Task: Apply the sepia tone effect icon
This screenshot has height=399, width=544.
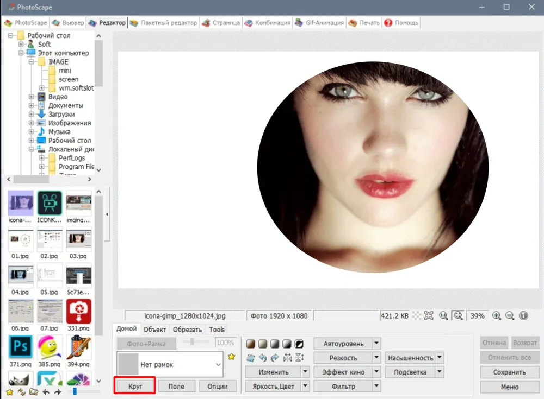Action: pyautogui.click(x=250, y=344)
